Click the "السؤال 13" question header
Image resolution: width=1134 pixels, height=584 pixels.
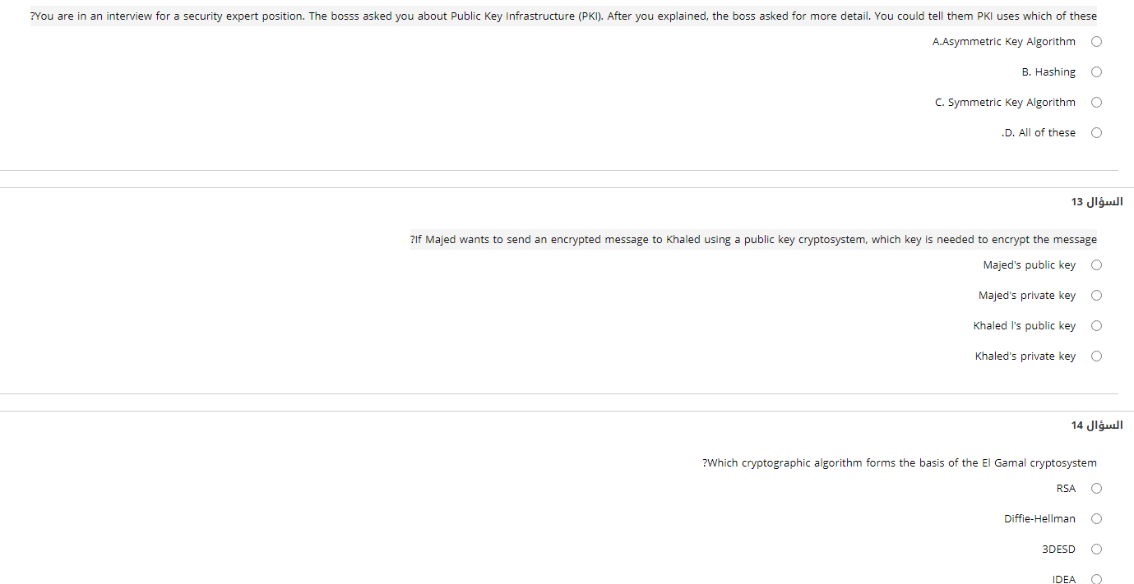click(1097, 201)
